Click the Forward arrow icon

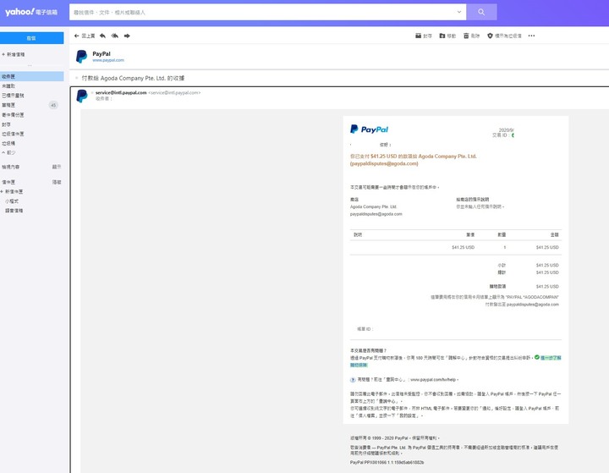[x=127, y=36]
